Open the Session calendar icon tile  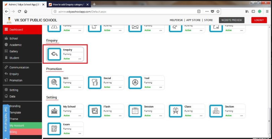[135, 111]
